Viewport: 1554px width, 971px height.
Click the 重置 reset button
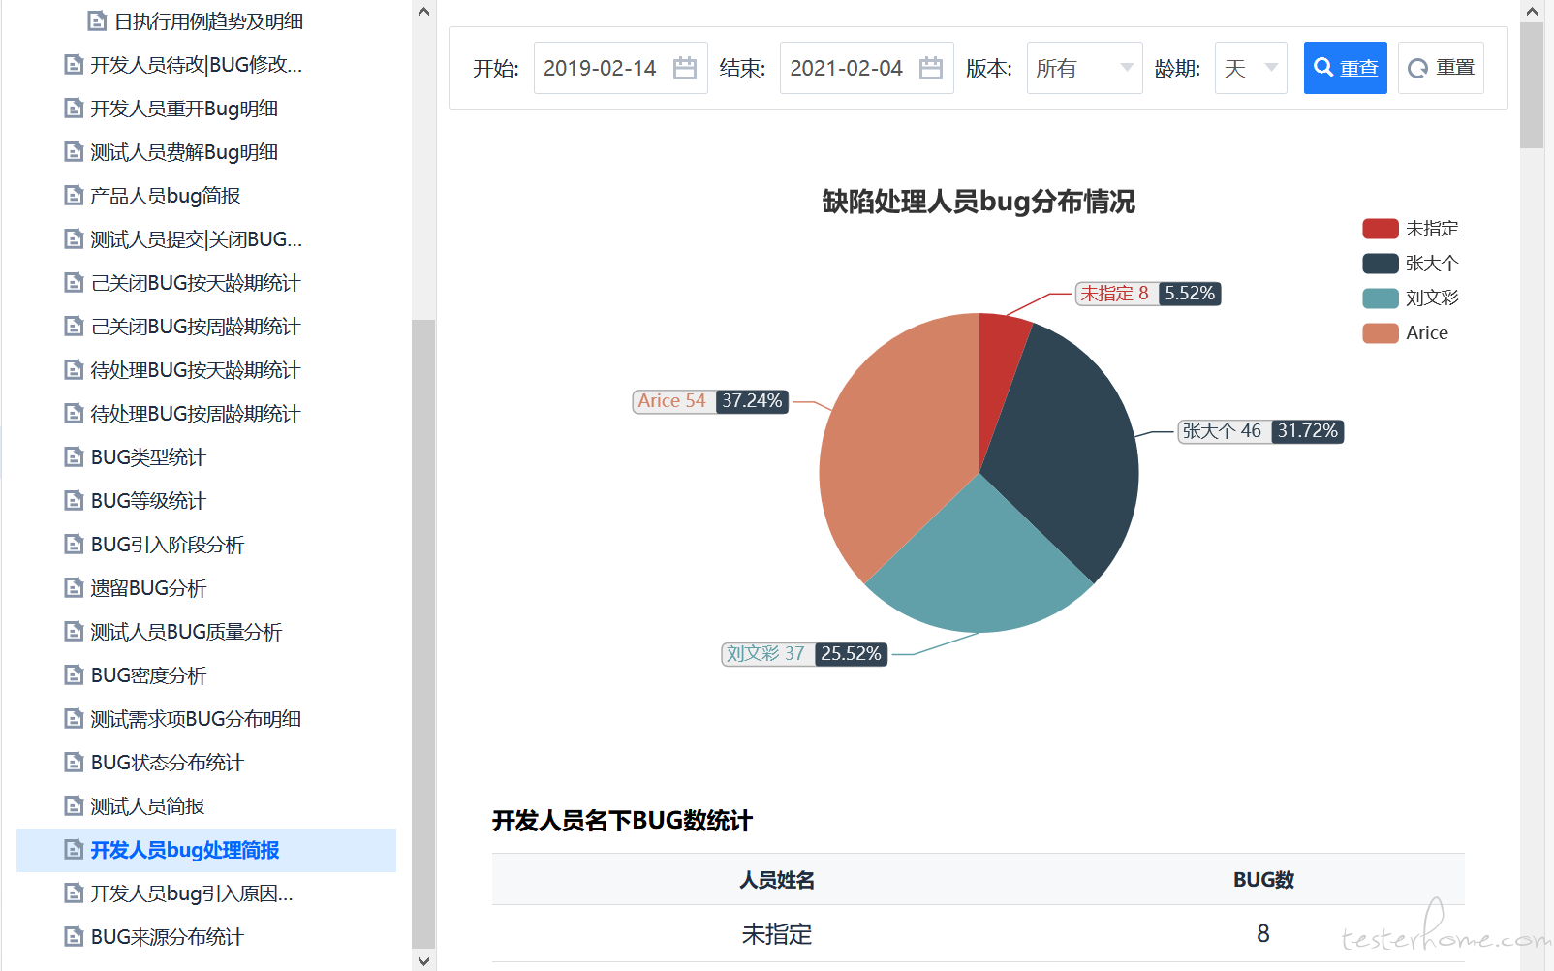click(x=1441, y=68)
